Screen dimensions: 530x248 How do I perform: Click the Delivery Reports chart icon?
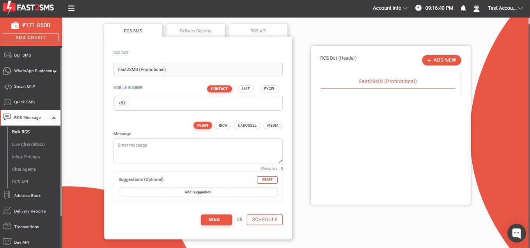pyautogui.click(x=7, y=211)
